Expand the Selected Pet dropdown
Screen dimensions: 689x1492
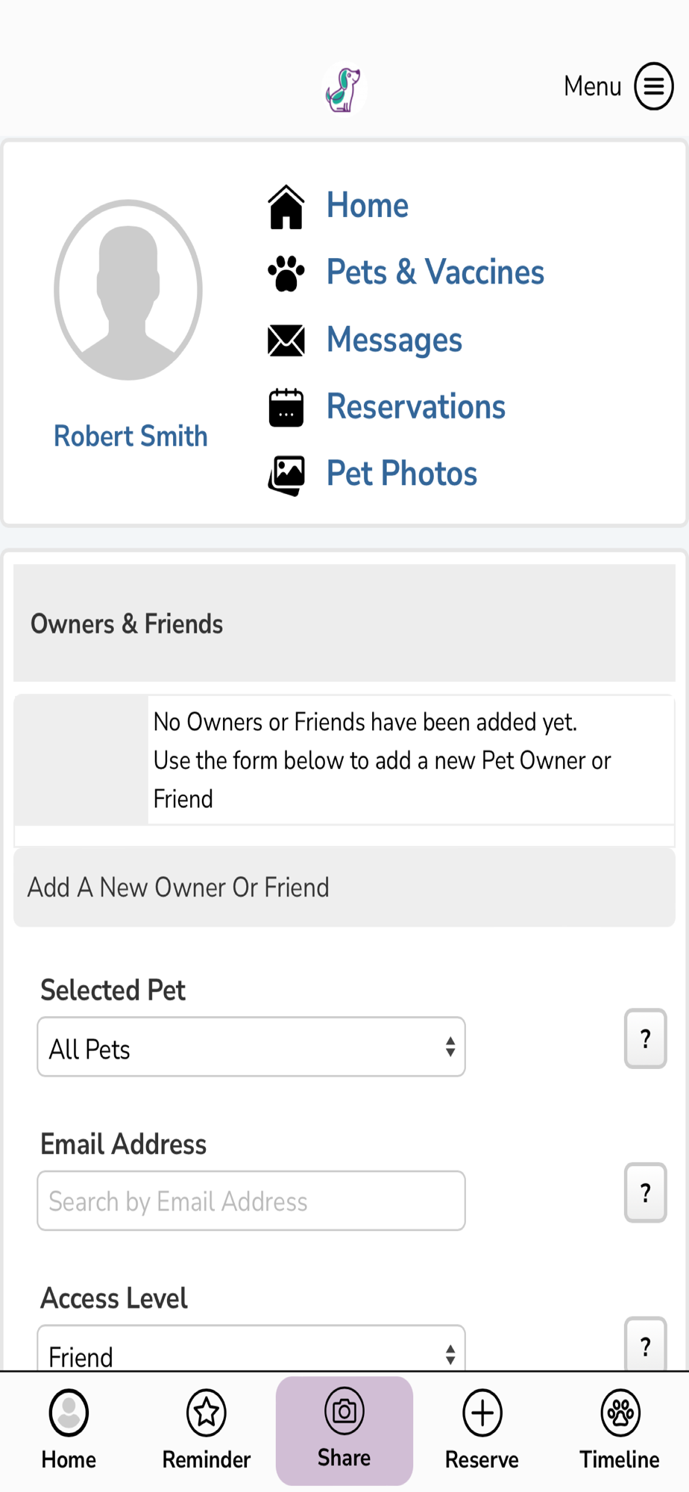[x=251, y=1047]
